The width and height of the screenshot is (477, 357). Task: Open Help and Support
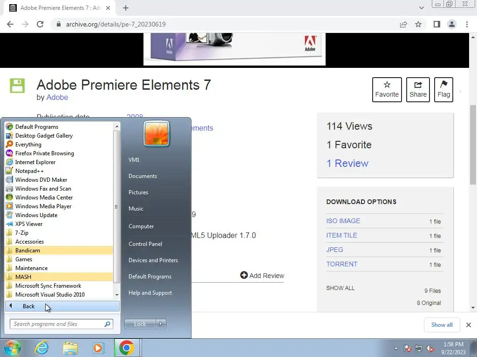coord(150,293)
